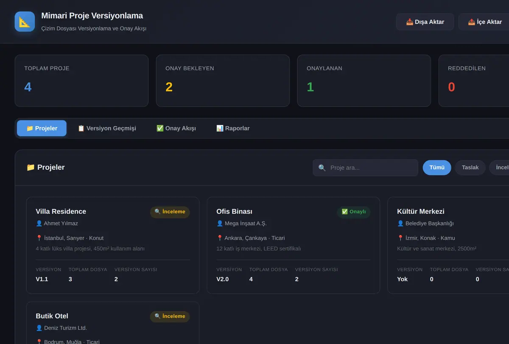Click the header title 'Mimari Proje Versiyonlama'
Screen dimensions: 509x344
[92, 16]
